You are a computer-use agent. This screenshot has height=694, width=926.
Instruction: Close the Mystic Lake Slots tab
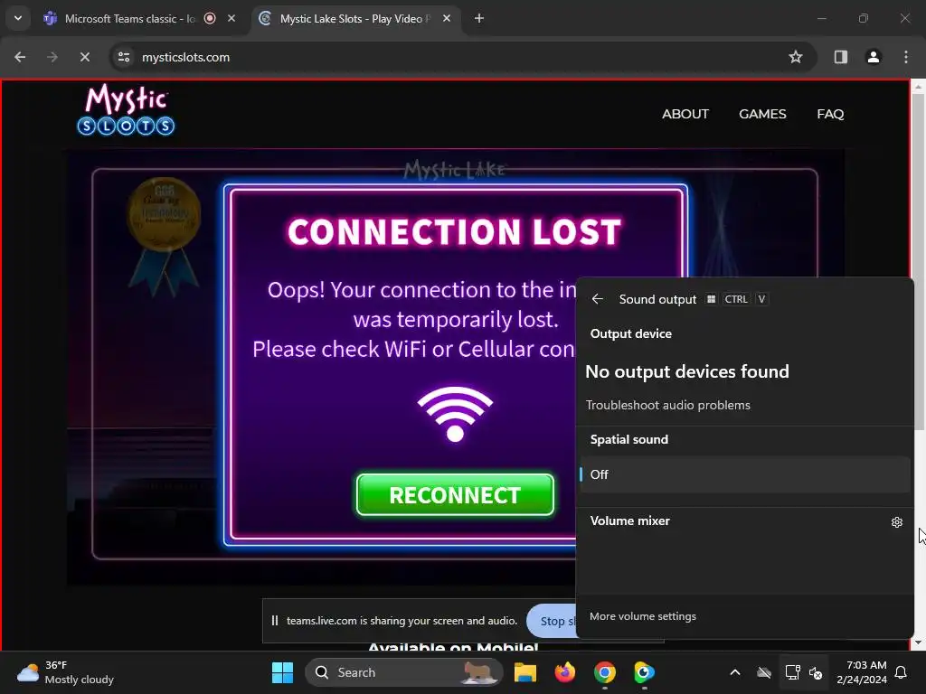[447, 18]
